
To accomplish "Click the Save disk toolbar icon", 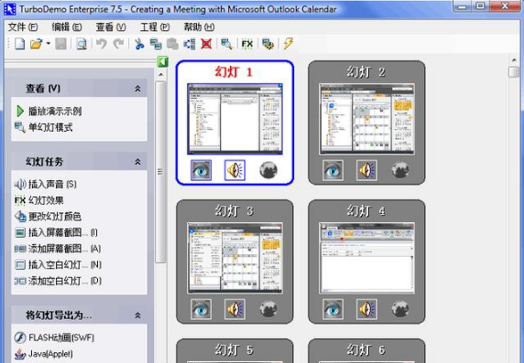I will coord(60,44).
